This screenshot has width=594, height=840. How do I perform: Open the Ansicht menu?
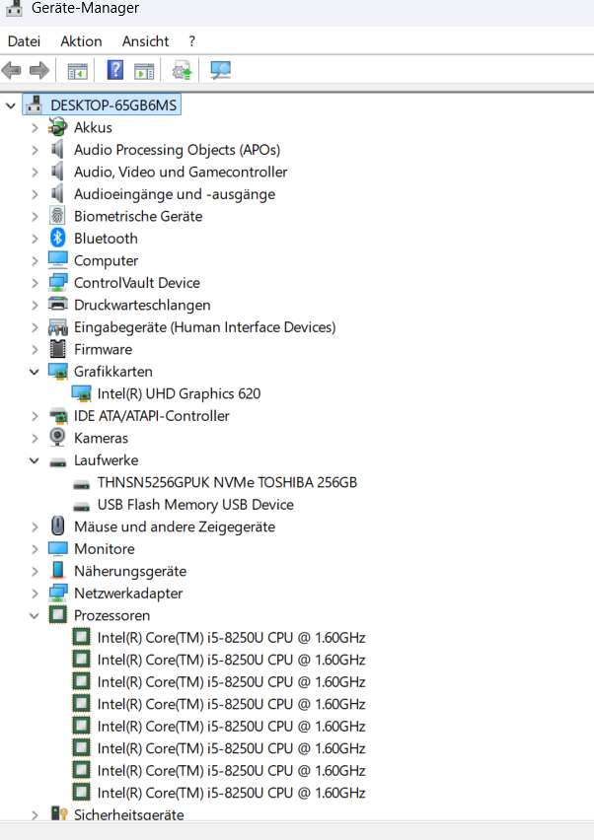coord(145,41)
